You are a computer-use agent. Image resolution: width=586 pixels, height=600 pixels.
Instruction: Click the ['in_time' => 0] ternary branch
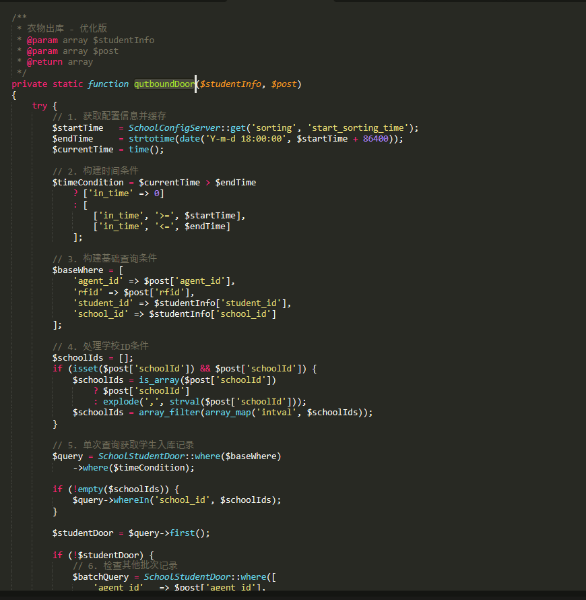click(x=123, y=193)
